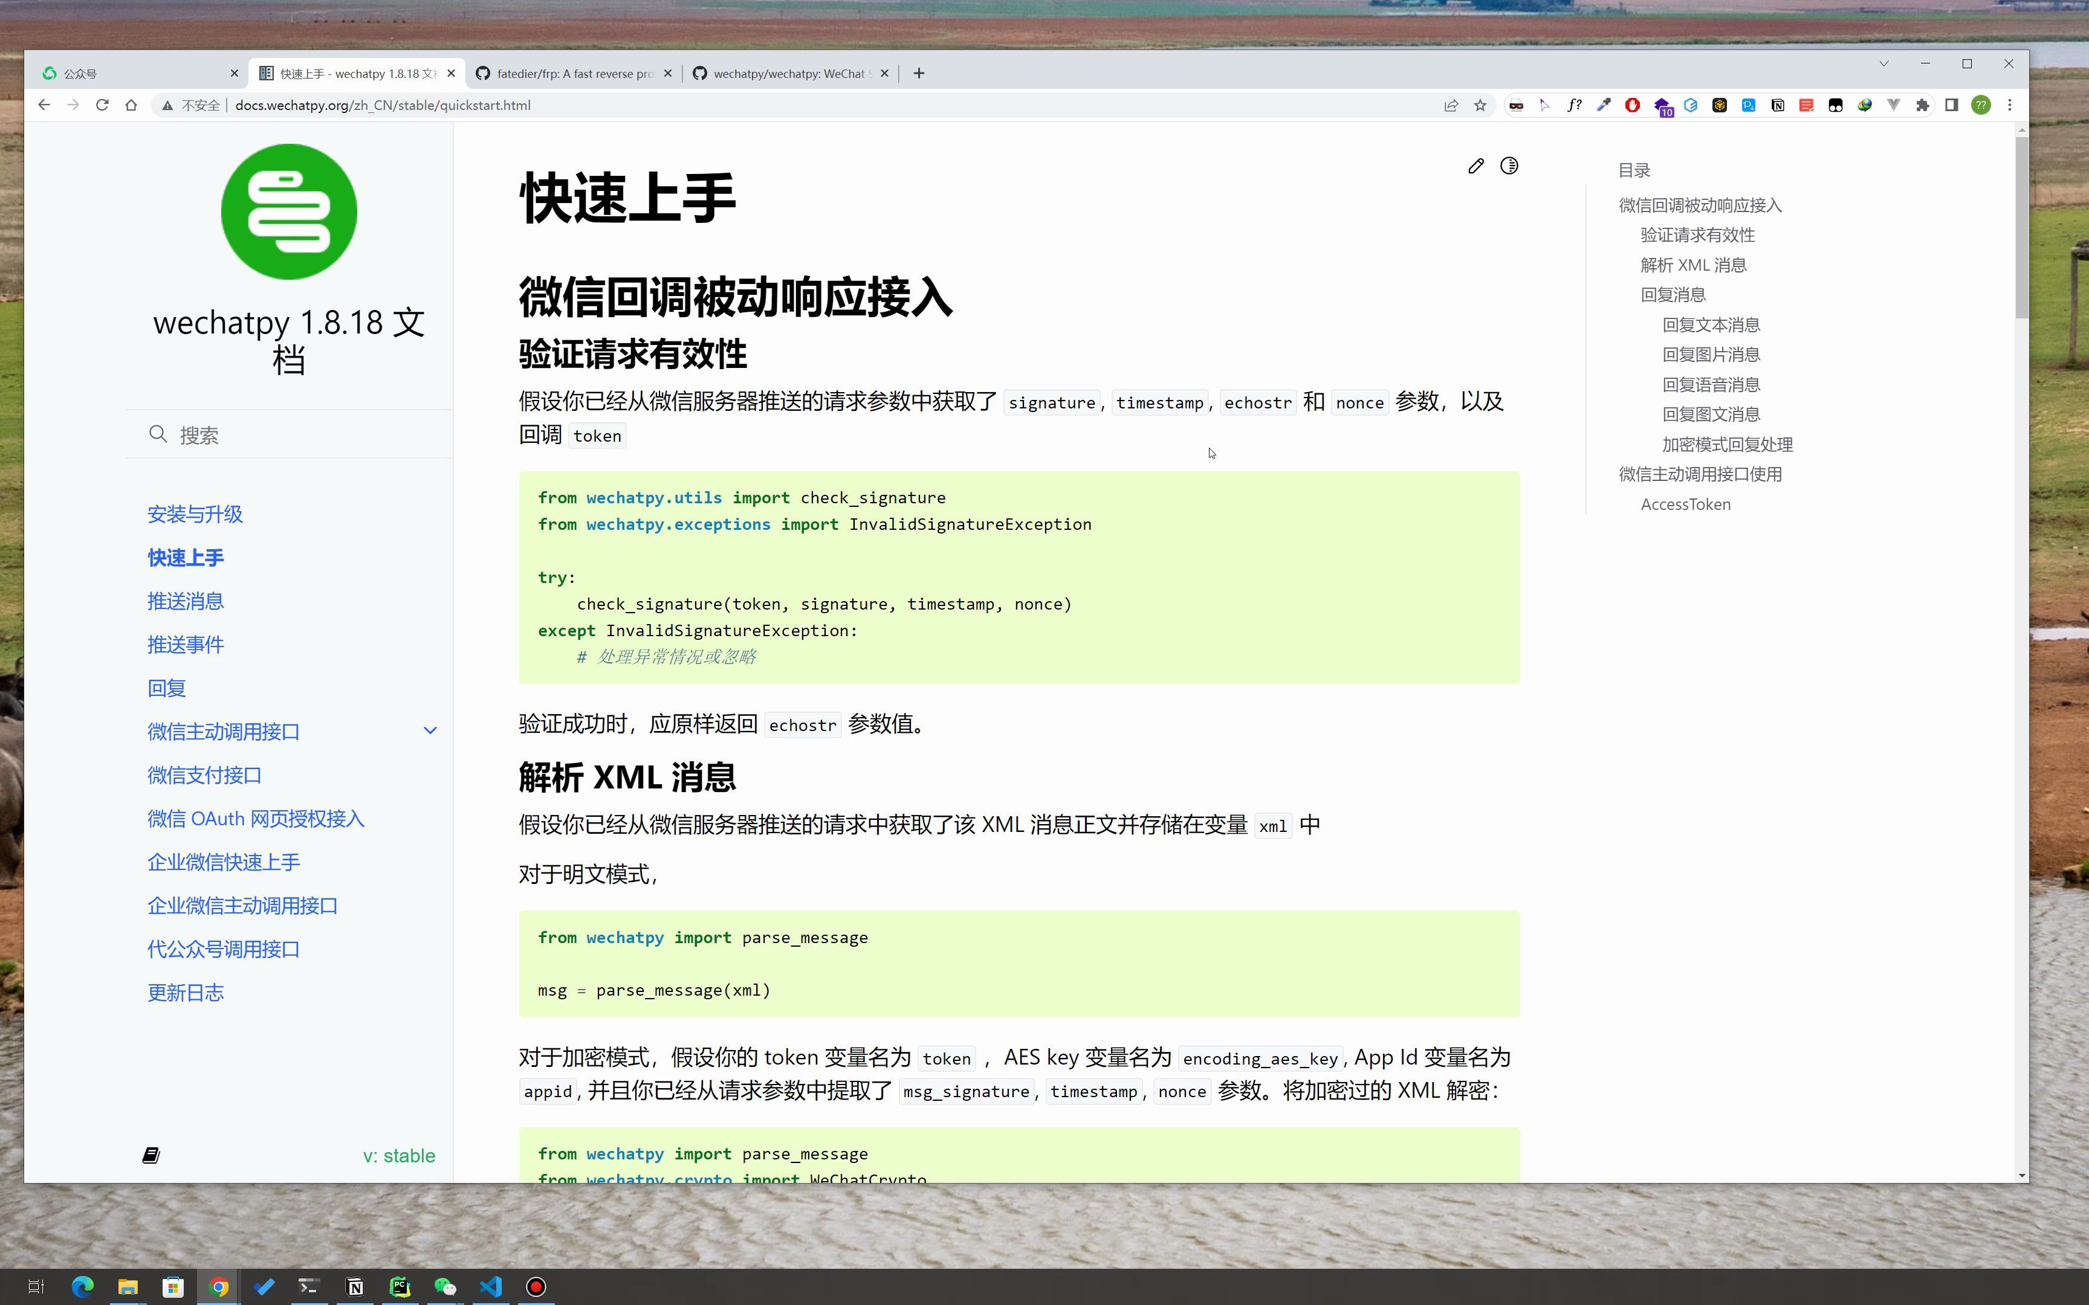Jump to AccessToken in table of contents
The height and width of the screenshot is (1305, 2089).
coord(1685,504)
